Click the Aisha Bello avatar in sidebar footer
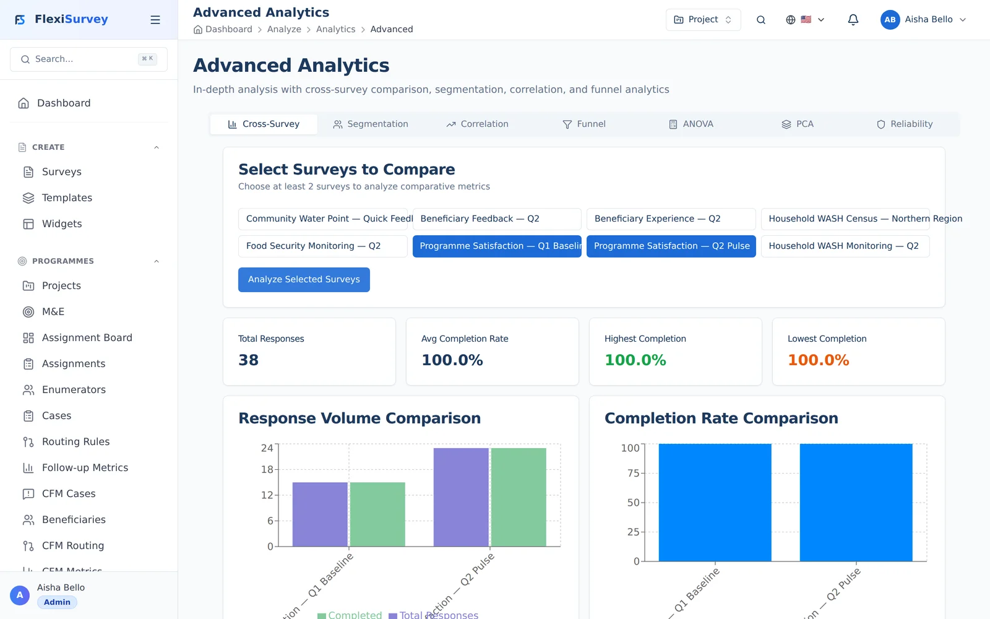 tap(20, 595)
